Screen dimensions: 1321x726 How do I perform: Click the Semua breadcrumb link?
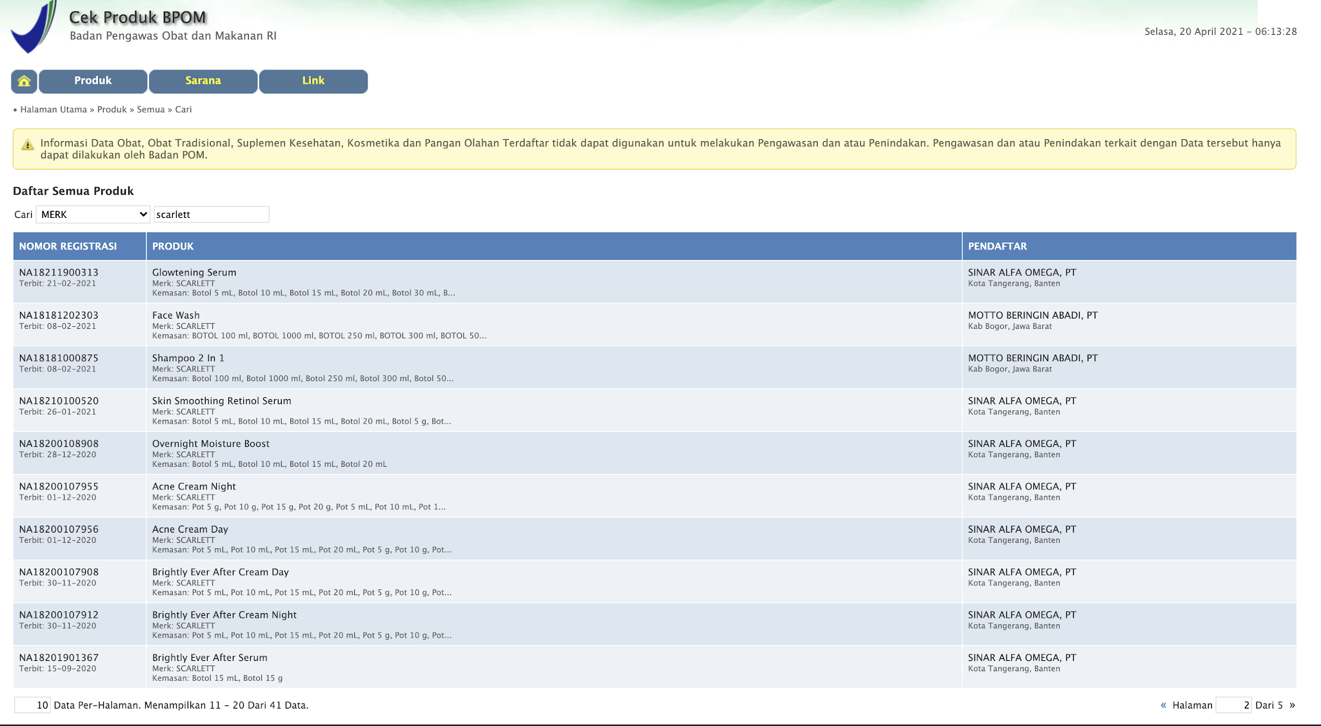tap(151, 110)
